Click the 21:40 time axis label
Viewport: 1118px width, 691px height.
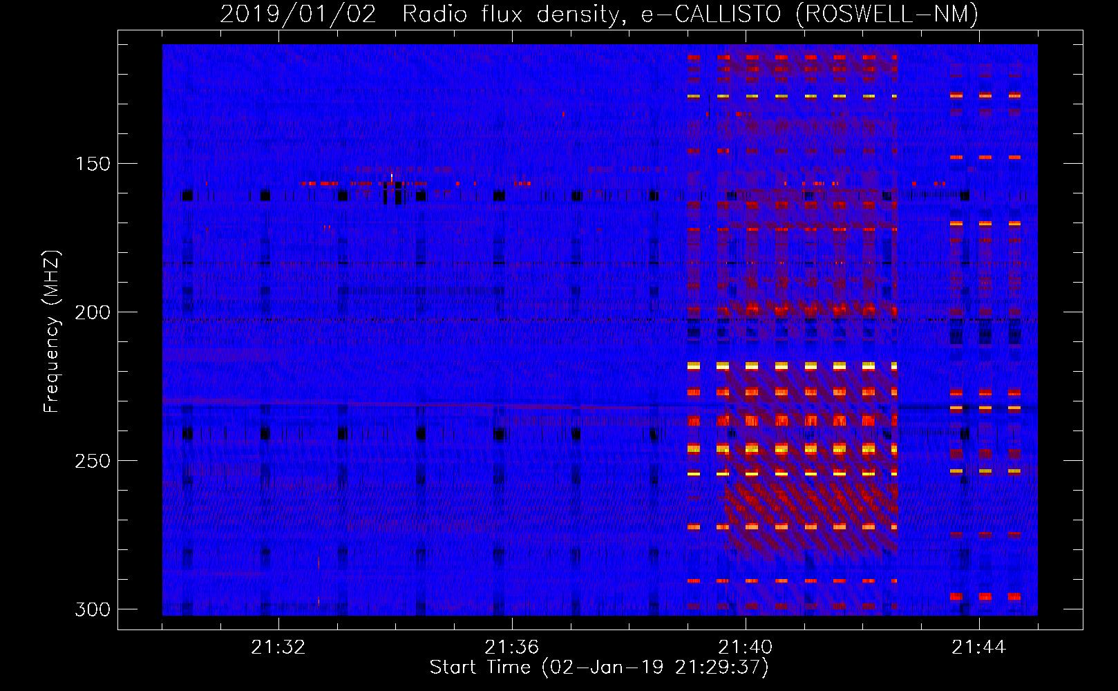(x=746, y=647)
